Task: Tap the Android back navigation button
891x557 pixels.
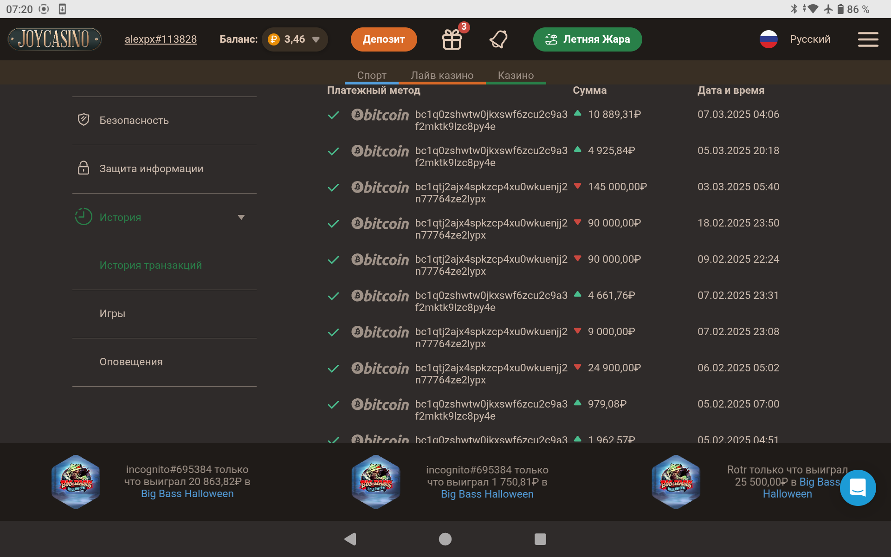Action: (x=351, y=539)
